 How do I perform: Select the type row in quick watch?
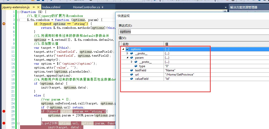pyautogui.click(x=195, y=66)
